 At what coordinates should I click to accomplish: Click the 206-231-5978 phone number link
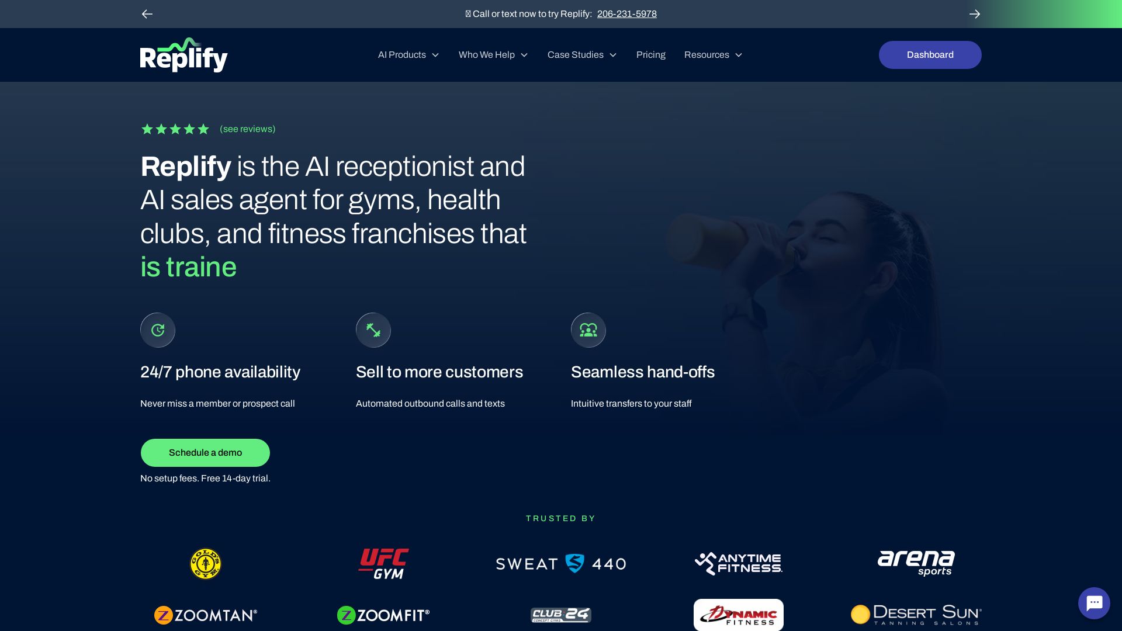[627, 14]
